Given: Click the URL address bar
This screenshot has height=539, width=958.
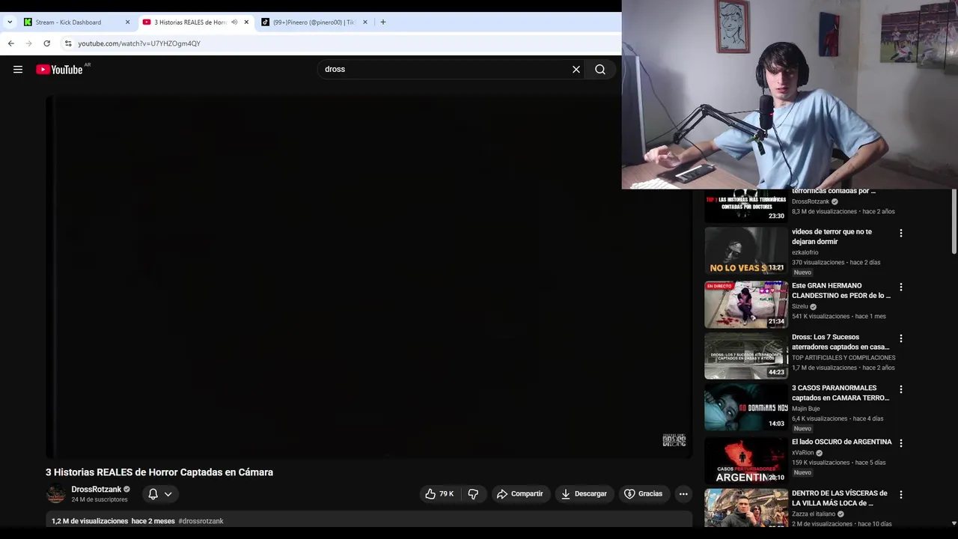Looking at the screenshot, I should 344,43.
